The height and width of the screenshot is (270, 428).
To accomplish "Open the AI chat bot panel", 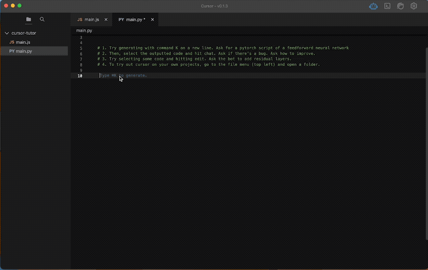I will [373, 6].
